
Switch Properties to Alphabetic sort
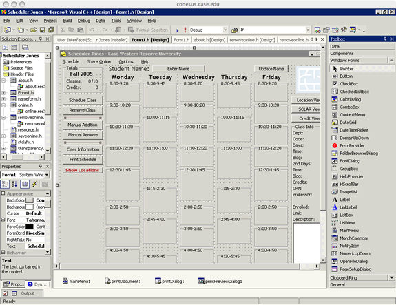point(14,184)
